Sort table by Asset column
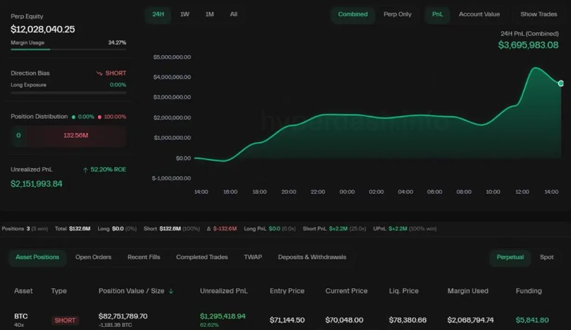Image resolution: width=571 pixels, height=330 pixels. pos(24,291)
